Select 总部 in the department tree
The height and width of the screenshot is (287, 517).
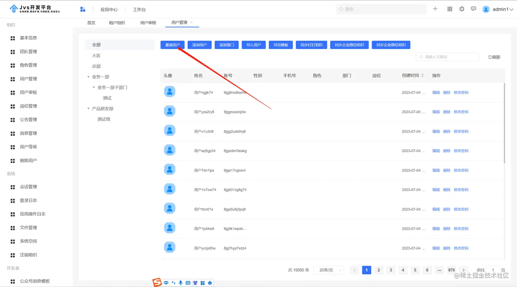tap(96, 66)
